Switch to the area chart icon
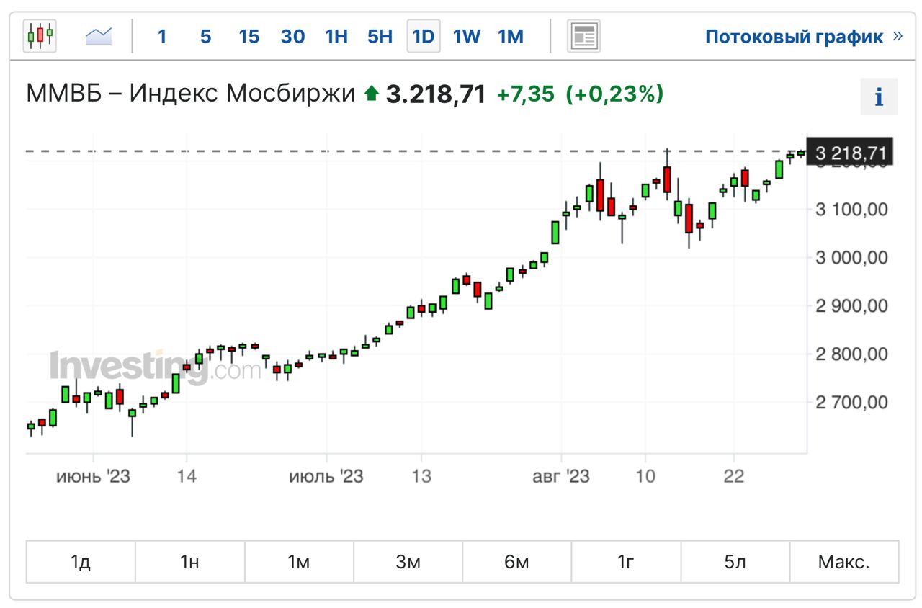Screen dimensions: 922x608 (x=99, y=35)
